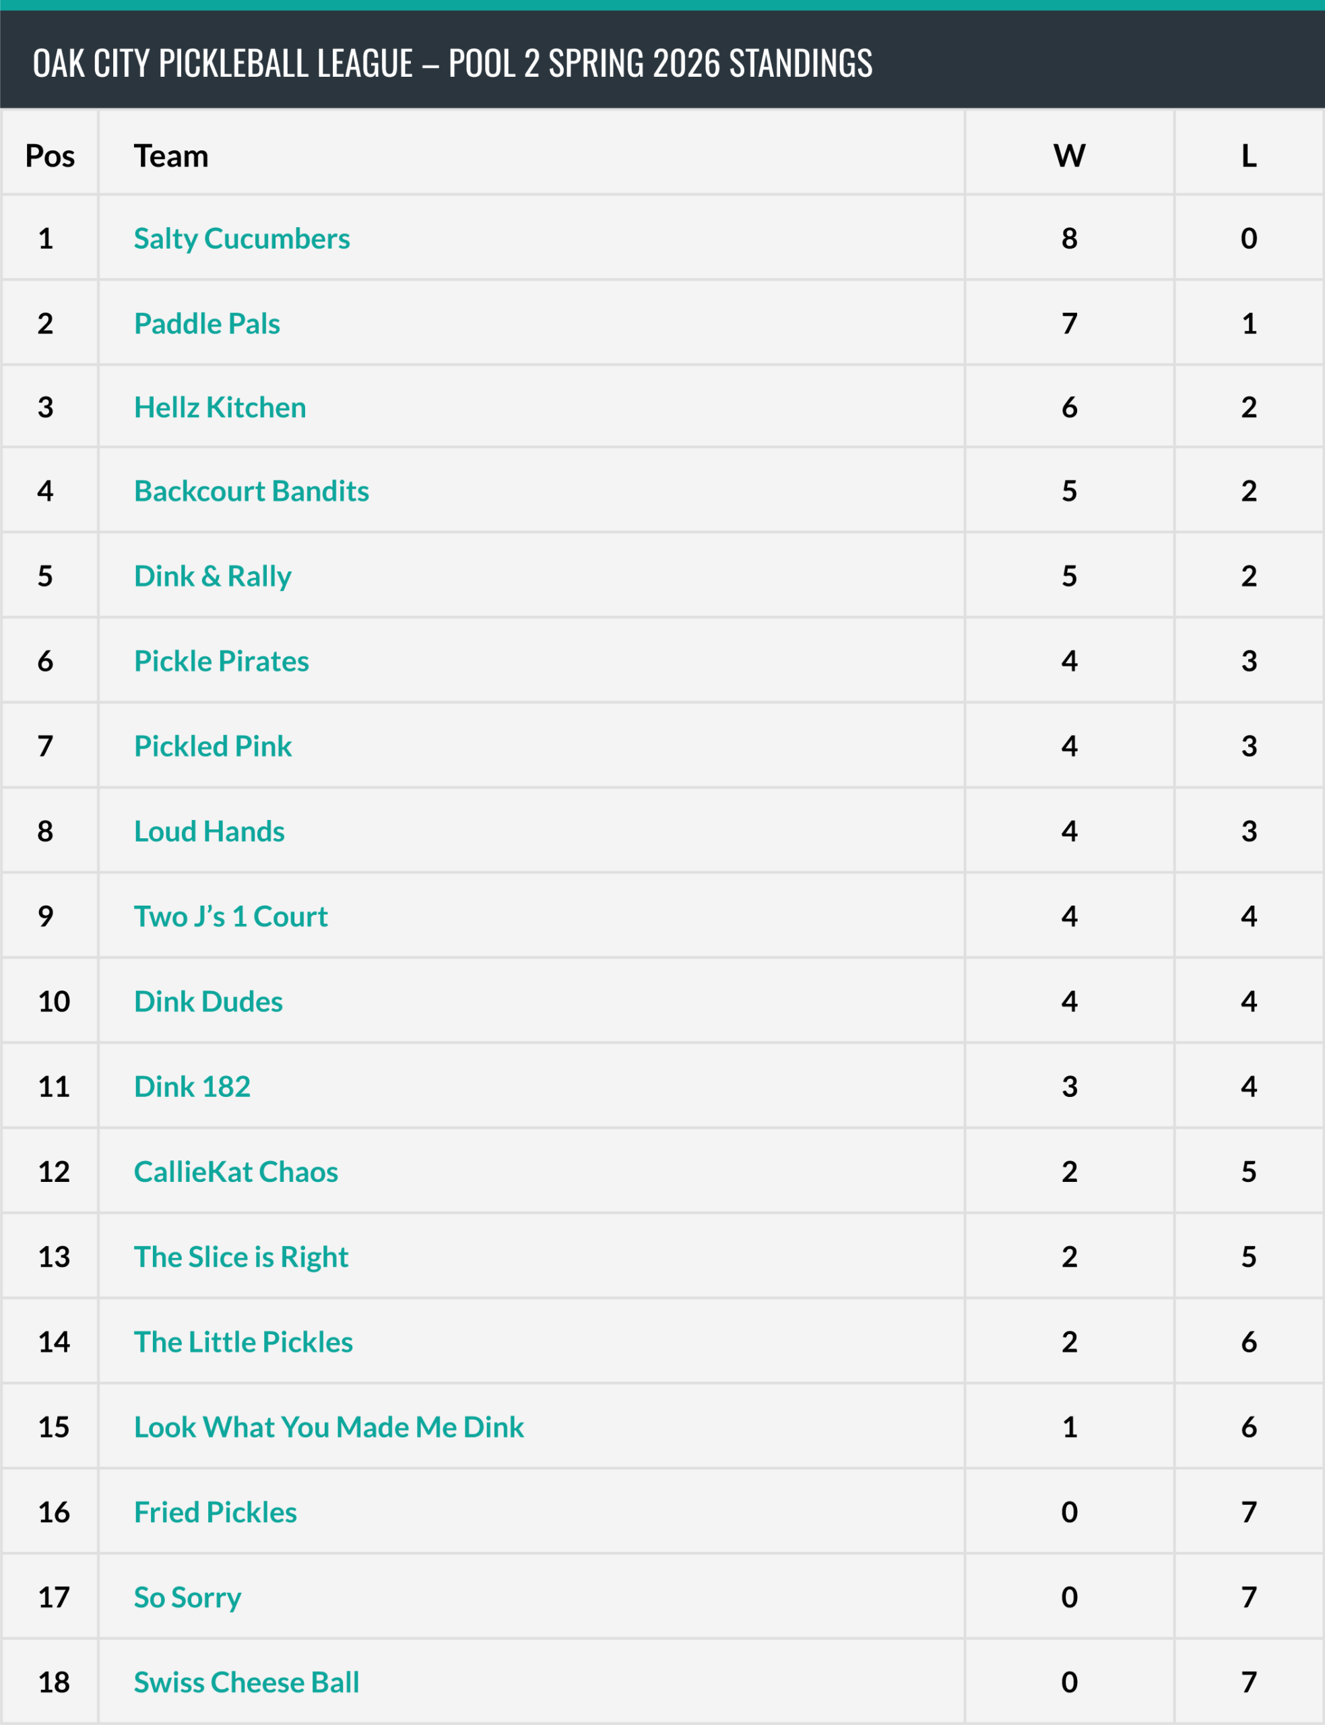Open Two J's 1 Court link

[x=230, y=916]
